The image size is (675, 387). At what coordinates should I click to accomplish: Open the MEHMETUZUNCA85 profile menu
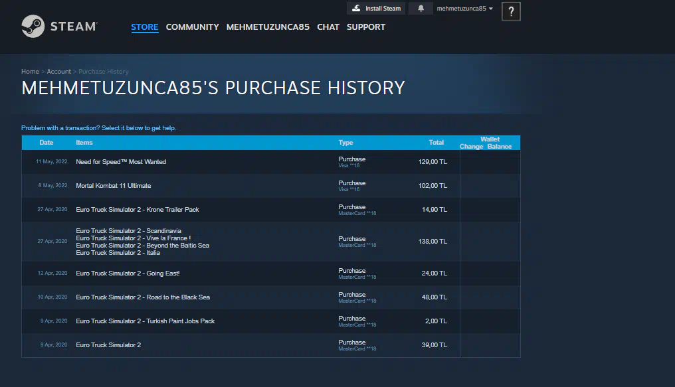[x=268, y=27]
